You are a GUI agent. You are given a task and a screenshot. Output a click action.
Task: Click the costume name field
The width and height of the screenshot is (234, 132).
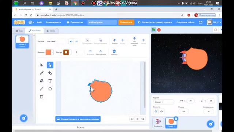pyautogui.click(x=56, y=41)
